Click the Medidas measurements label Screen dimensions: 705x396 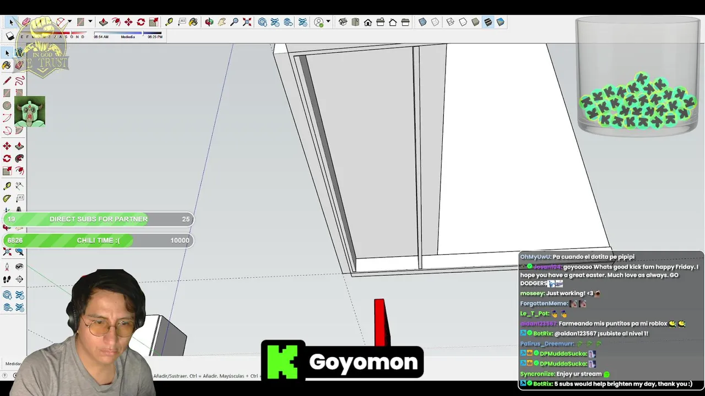(x=14, y=364)
